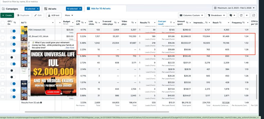
Task: Open the Video plays column dropdown arrow
Action: point(136,23)
